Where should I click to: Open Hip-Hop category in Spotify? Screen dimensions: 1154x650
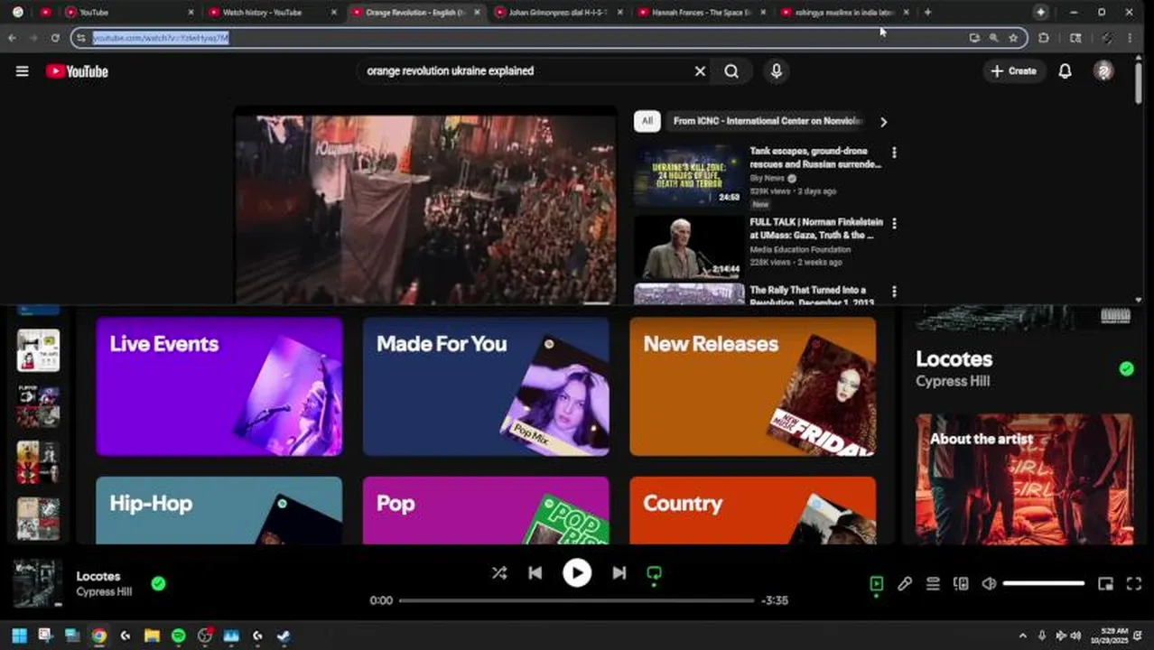point(219,511)
